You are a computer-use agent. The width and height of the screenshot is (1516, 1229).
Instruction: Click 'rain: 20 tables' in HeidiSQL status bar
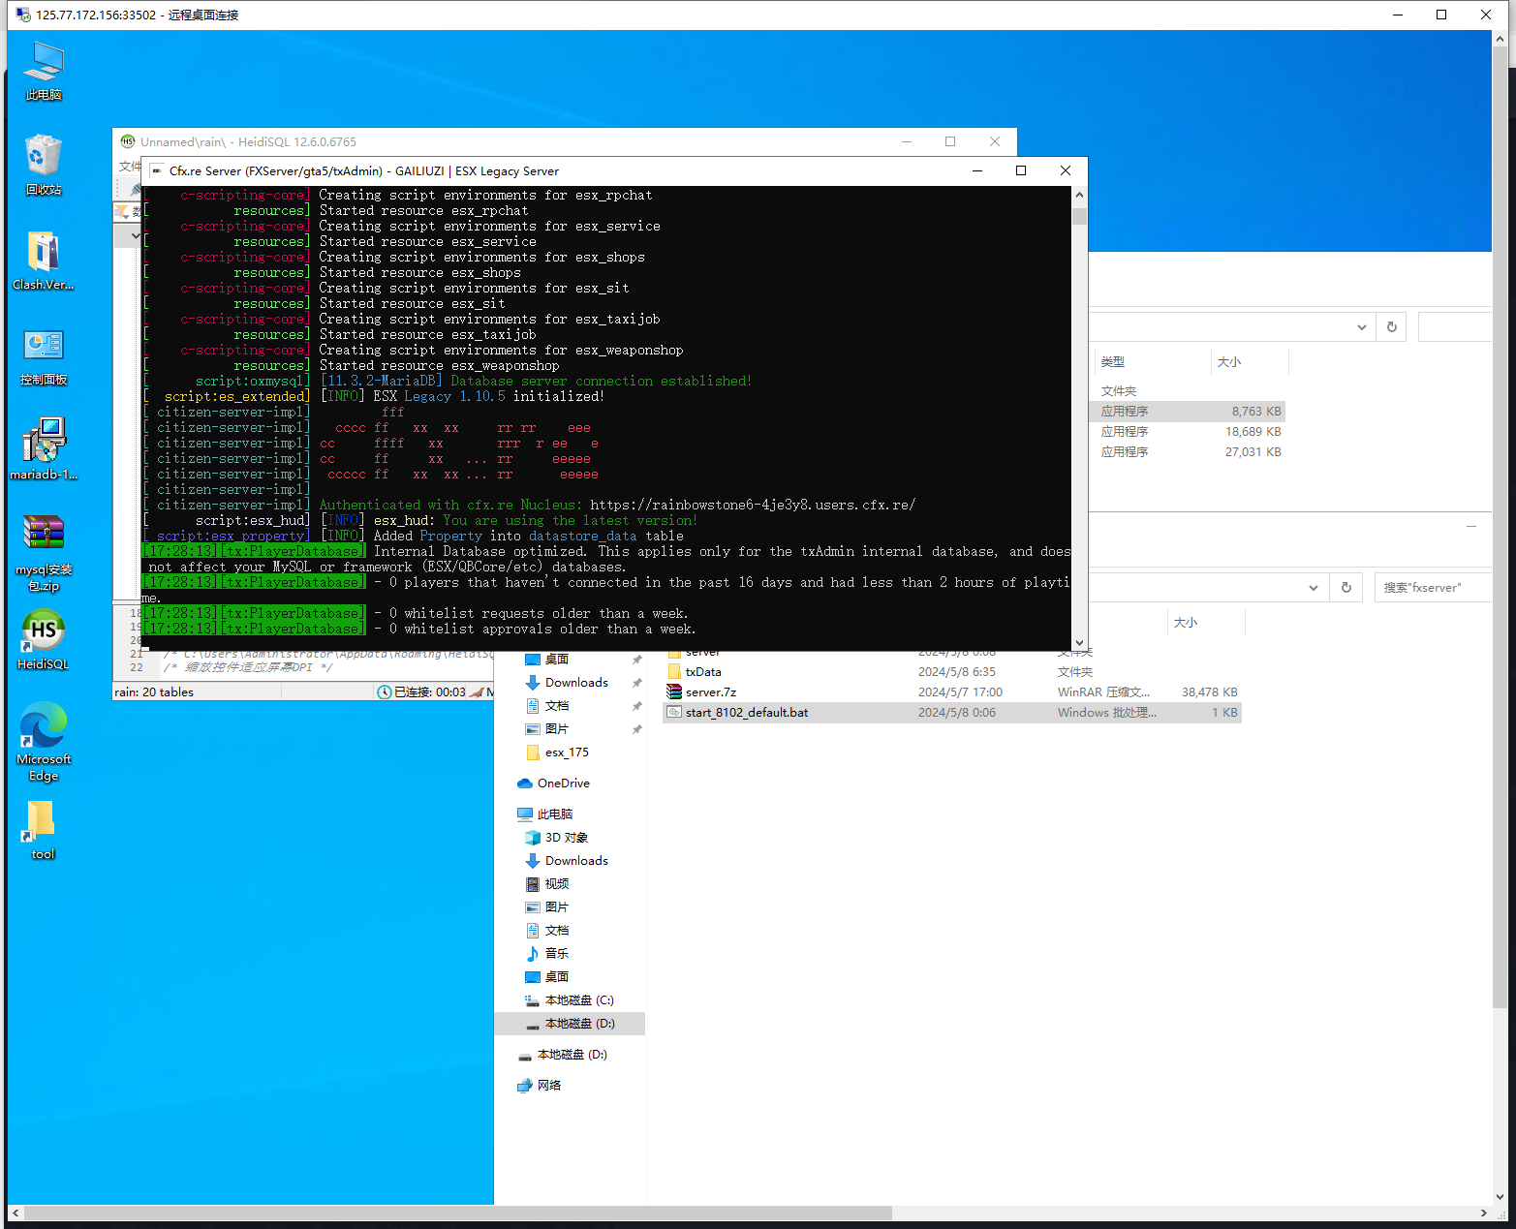(x=154, y=691)
